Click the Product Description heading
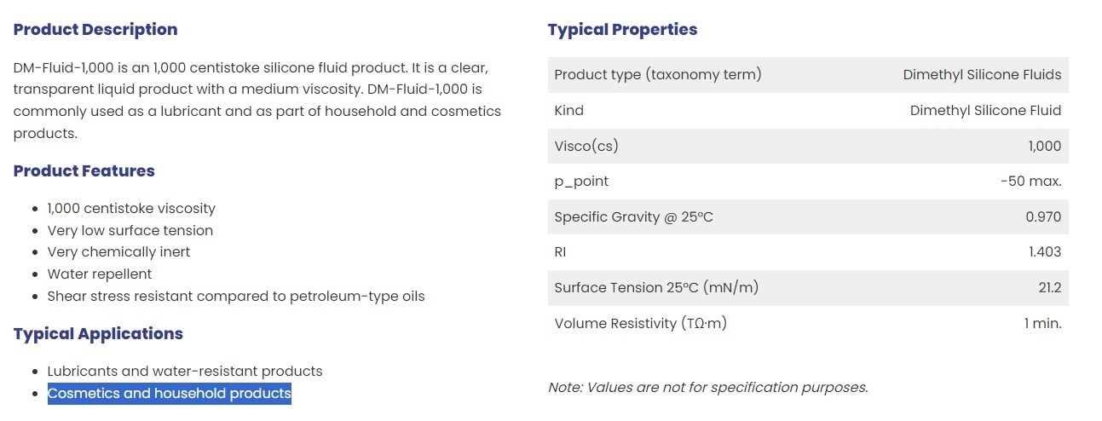 pyautogui.click(x=95, y=30)
